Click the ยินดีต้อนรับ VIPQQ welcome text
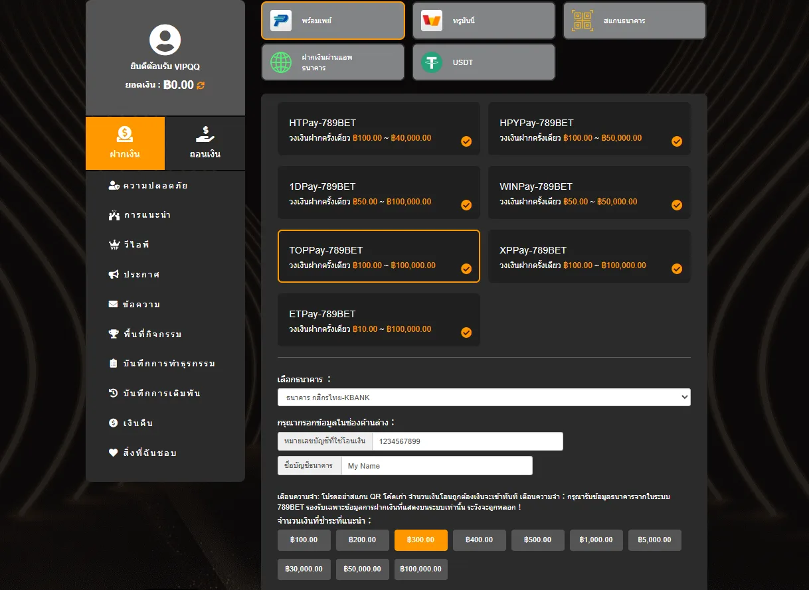 pyautogui.click(x=165, y=67)
